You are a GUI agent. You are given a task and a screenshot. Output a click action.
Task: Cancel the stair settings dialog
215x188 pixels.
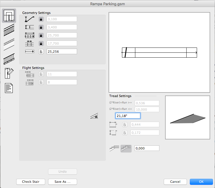(175, 182)
